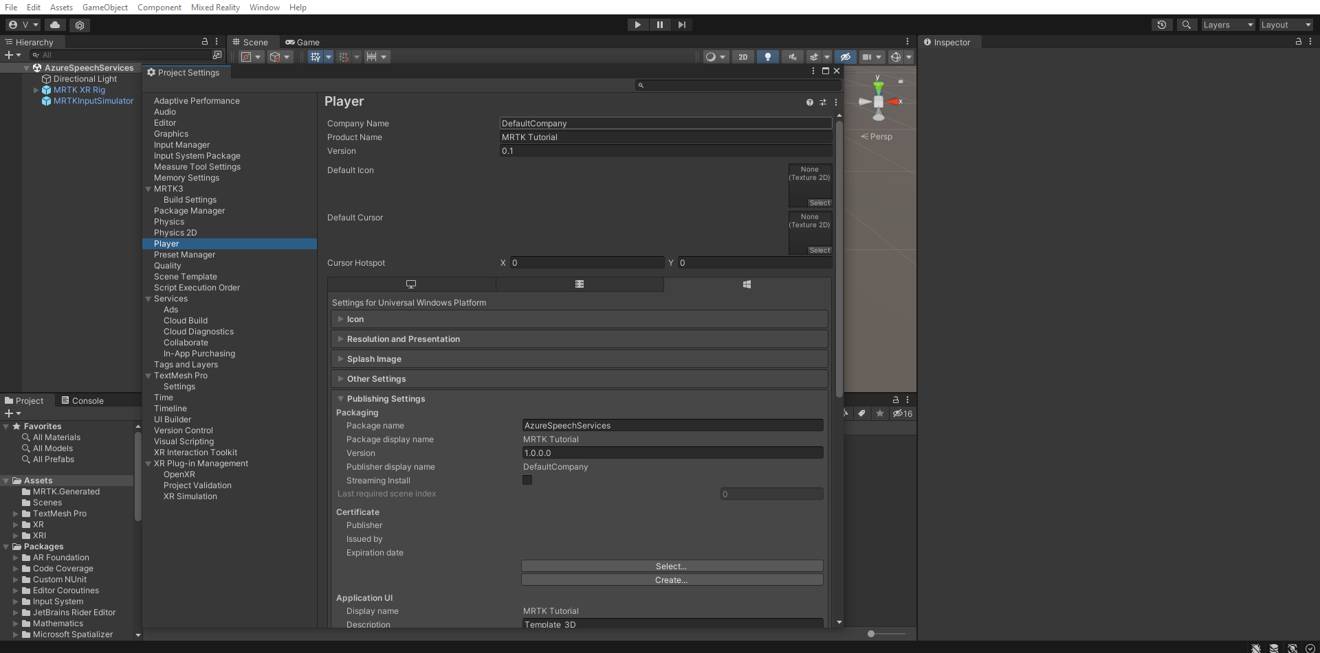Image resolution: width=1320 pixels, height=653 pixels.
Task: Toggle scene visibility hidden-objects eye button
Action: coord(846,57)
